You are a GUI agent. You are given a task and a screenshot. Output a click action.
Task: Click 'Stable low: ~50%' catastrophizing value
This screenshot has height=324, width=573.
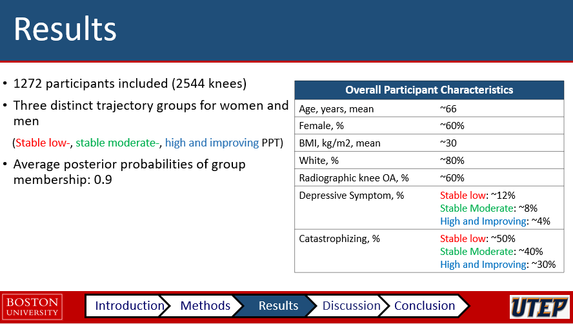(477, 239)
